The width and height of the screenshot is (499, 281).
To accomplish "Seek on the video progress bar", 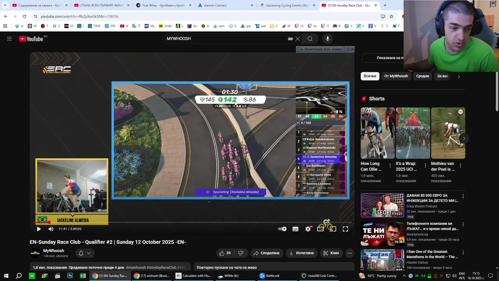I will tap(192, 222).
